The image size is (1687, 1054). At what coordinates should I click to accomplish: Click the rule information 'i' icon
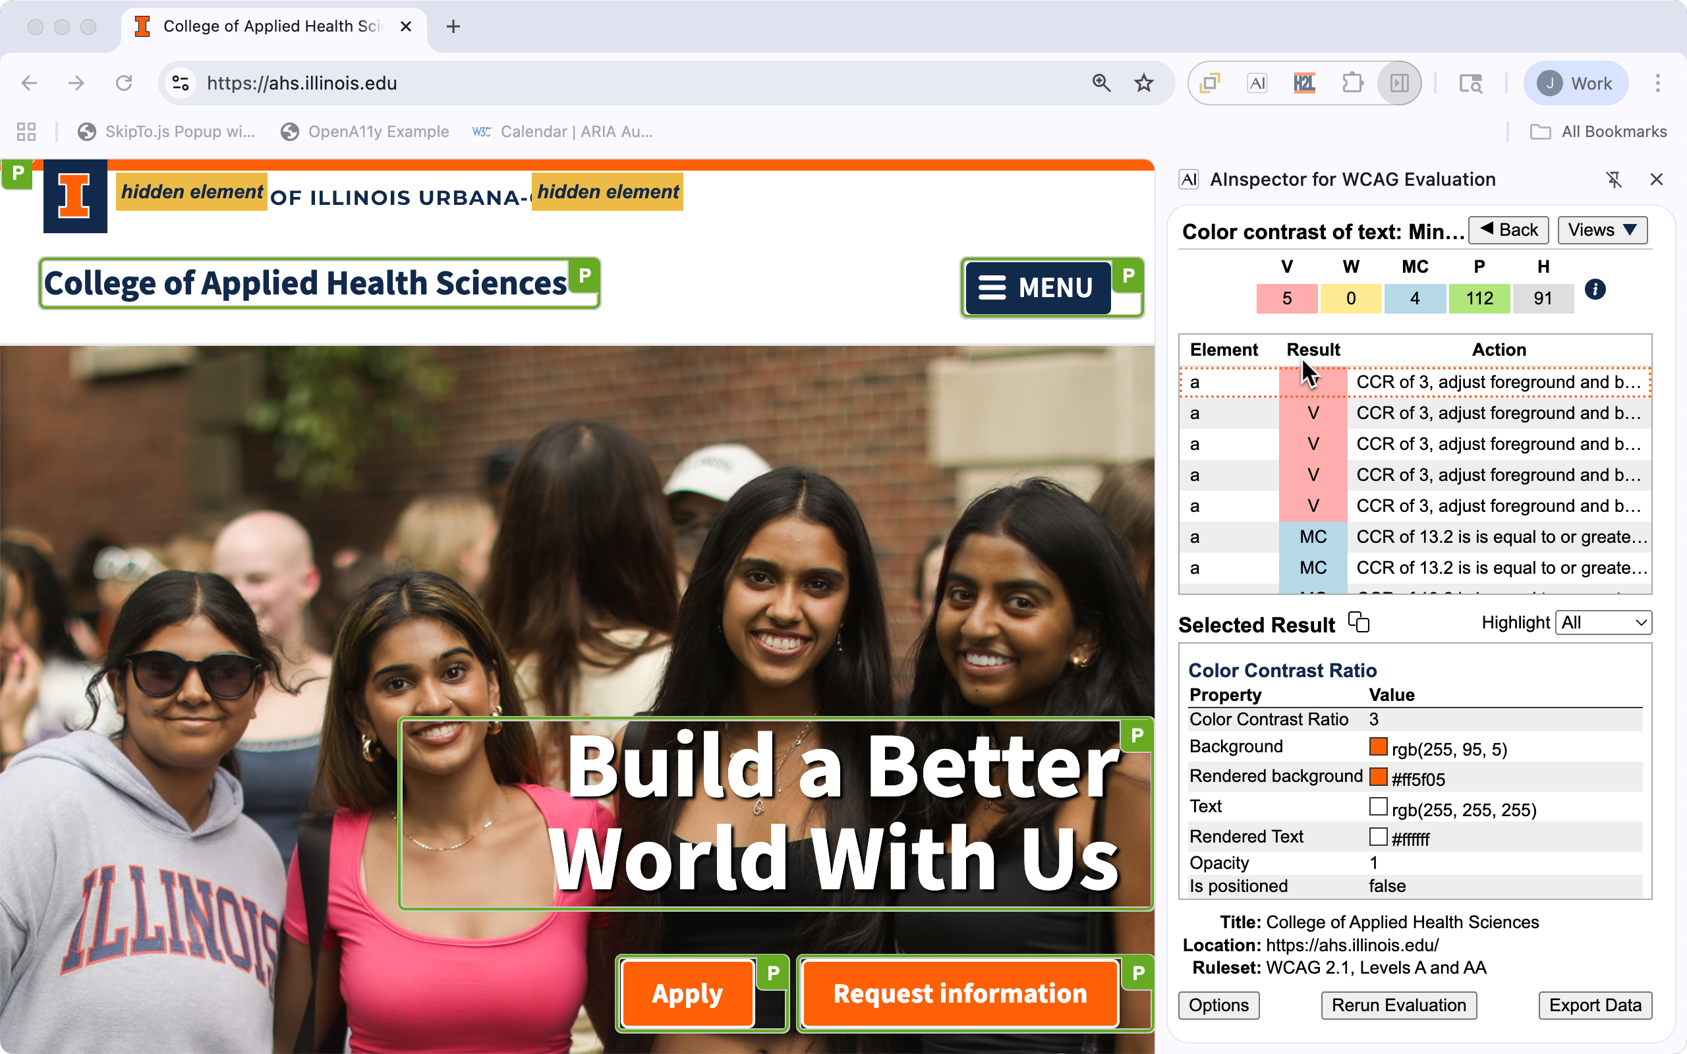click(x=1595, y=289)
